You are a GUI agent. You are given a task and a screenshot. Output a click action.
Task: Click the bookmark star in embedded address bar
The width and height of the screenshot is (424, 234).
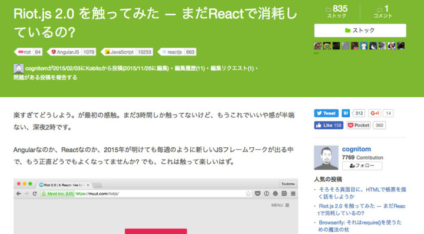tap(249, 194)
